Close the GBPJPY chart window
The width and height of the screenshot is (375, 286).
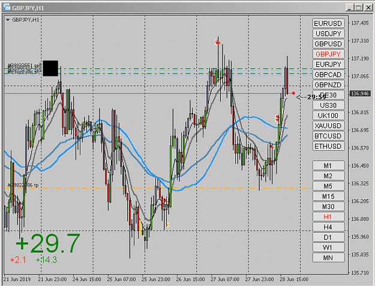pyautogui.click(x=368, y=8)
